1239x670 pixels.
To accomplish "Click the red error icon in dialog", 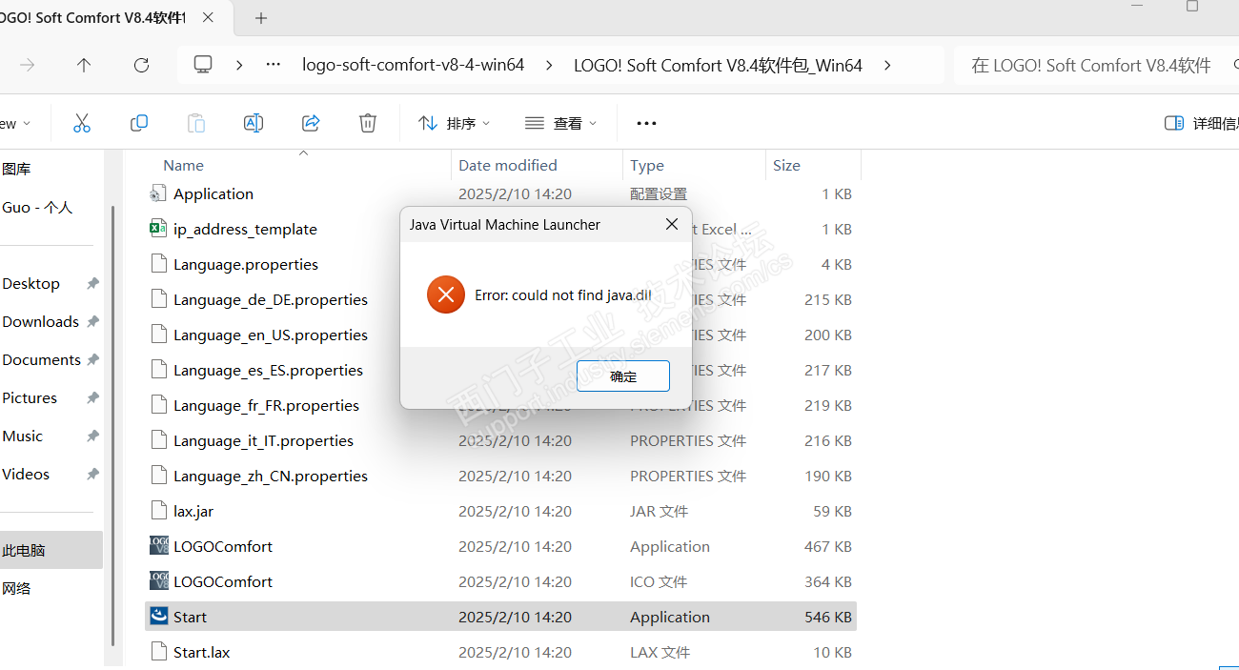I will tap(446, 294).
